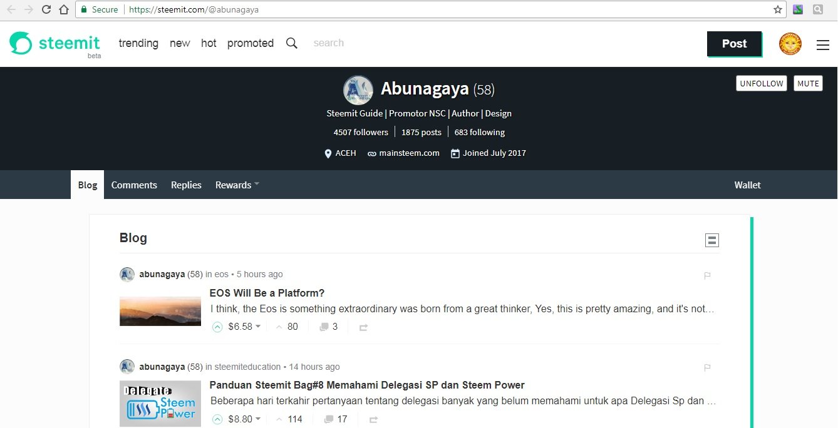Open EOS post mountain thumbnail

click(x=160, y=311)
